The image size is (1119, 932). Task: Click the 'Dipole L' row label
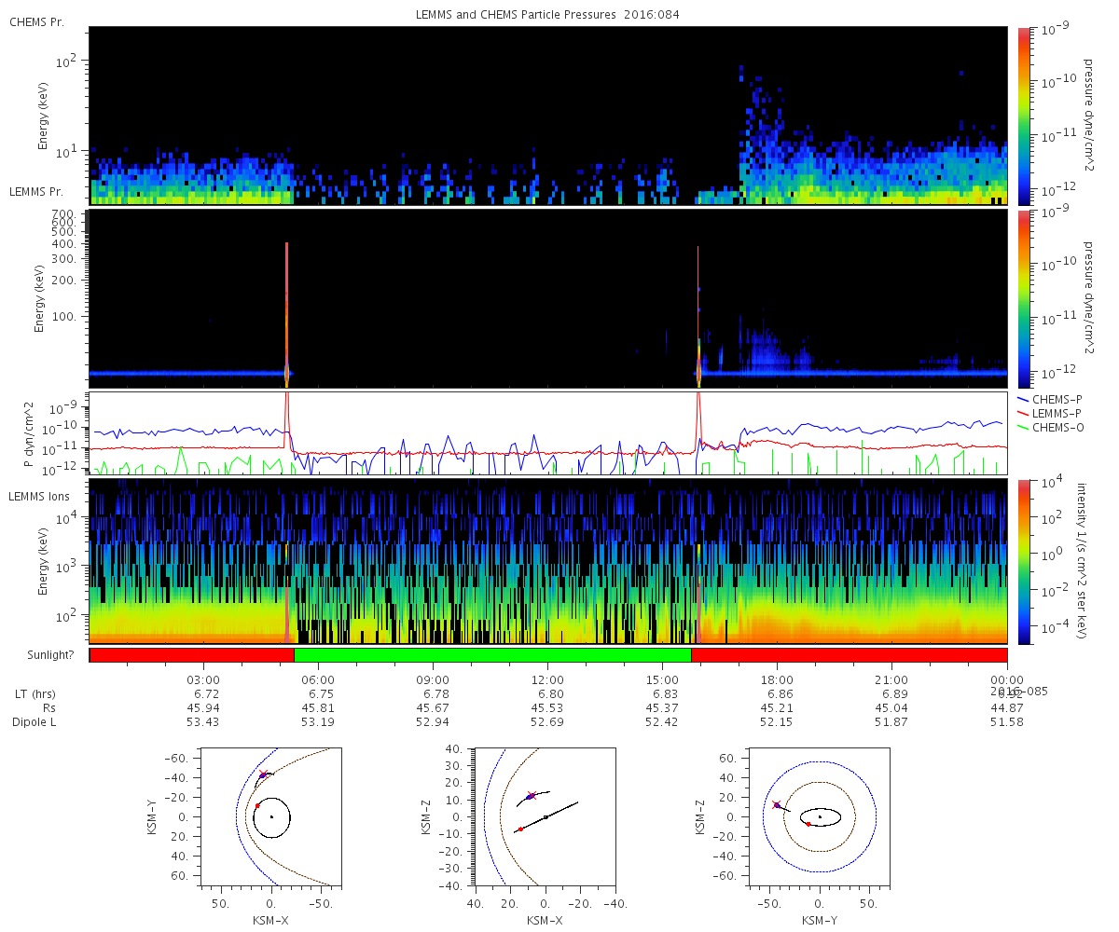tap(36, 722)
